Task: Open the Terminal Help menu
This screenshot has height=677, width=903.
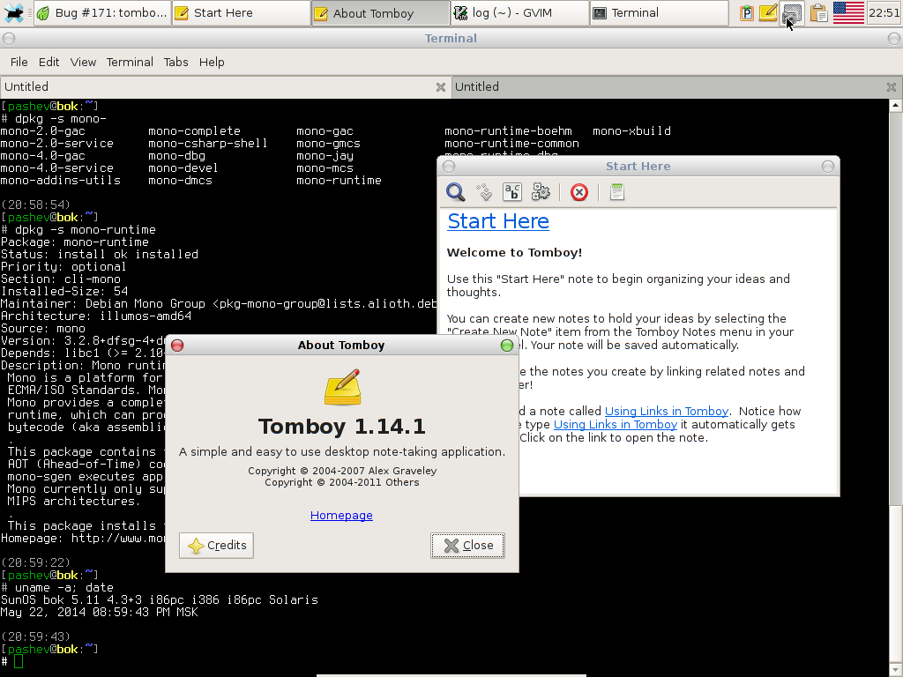Action: [212, 63]
